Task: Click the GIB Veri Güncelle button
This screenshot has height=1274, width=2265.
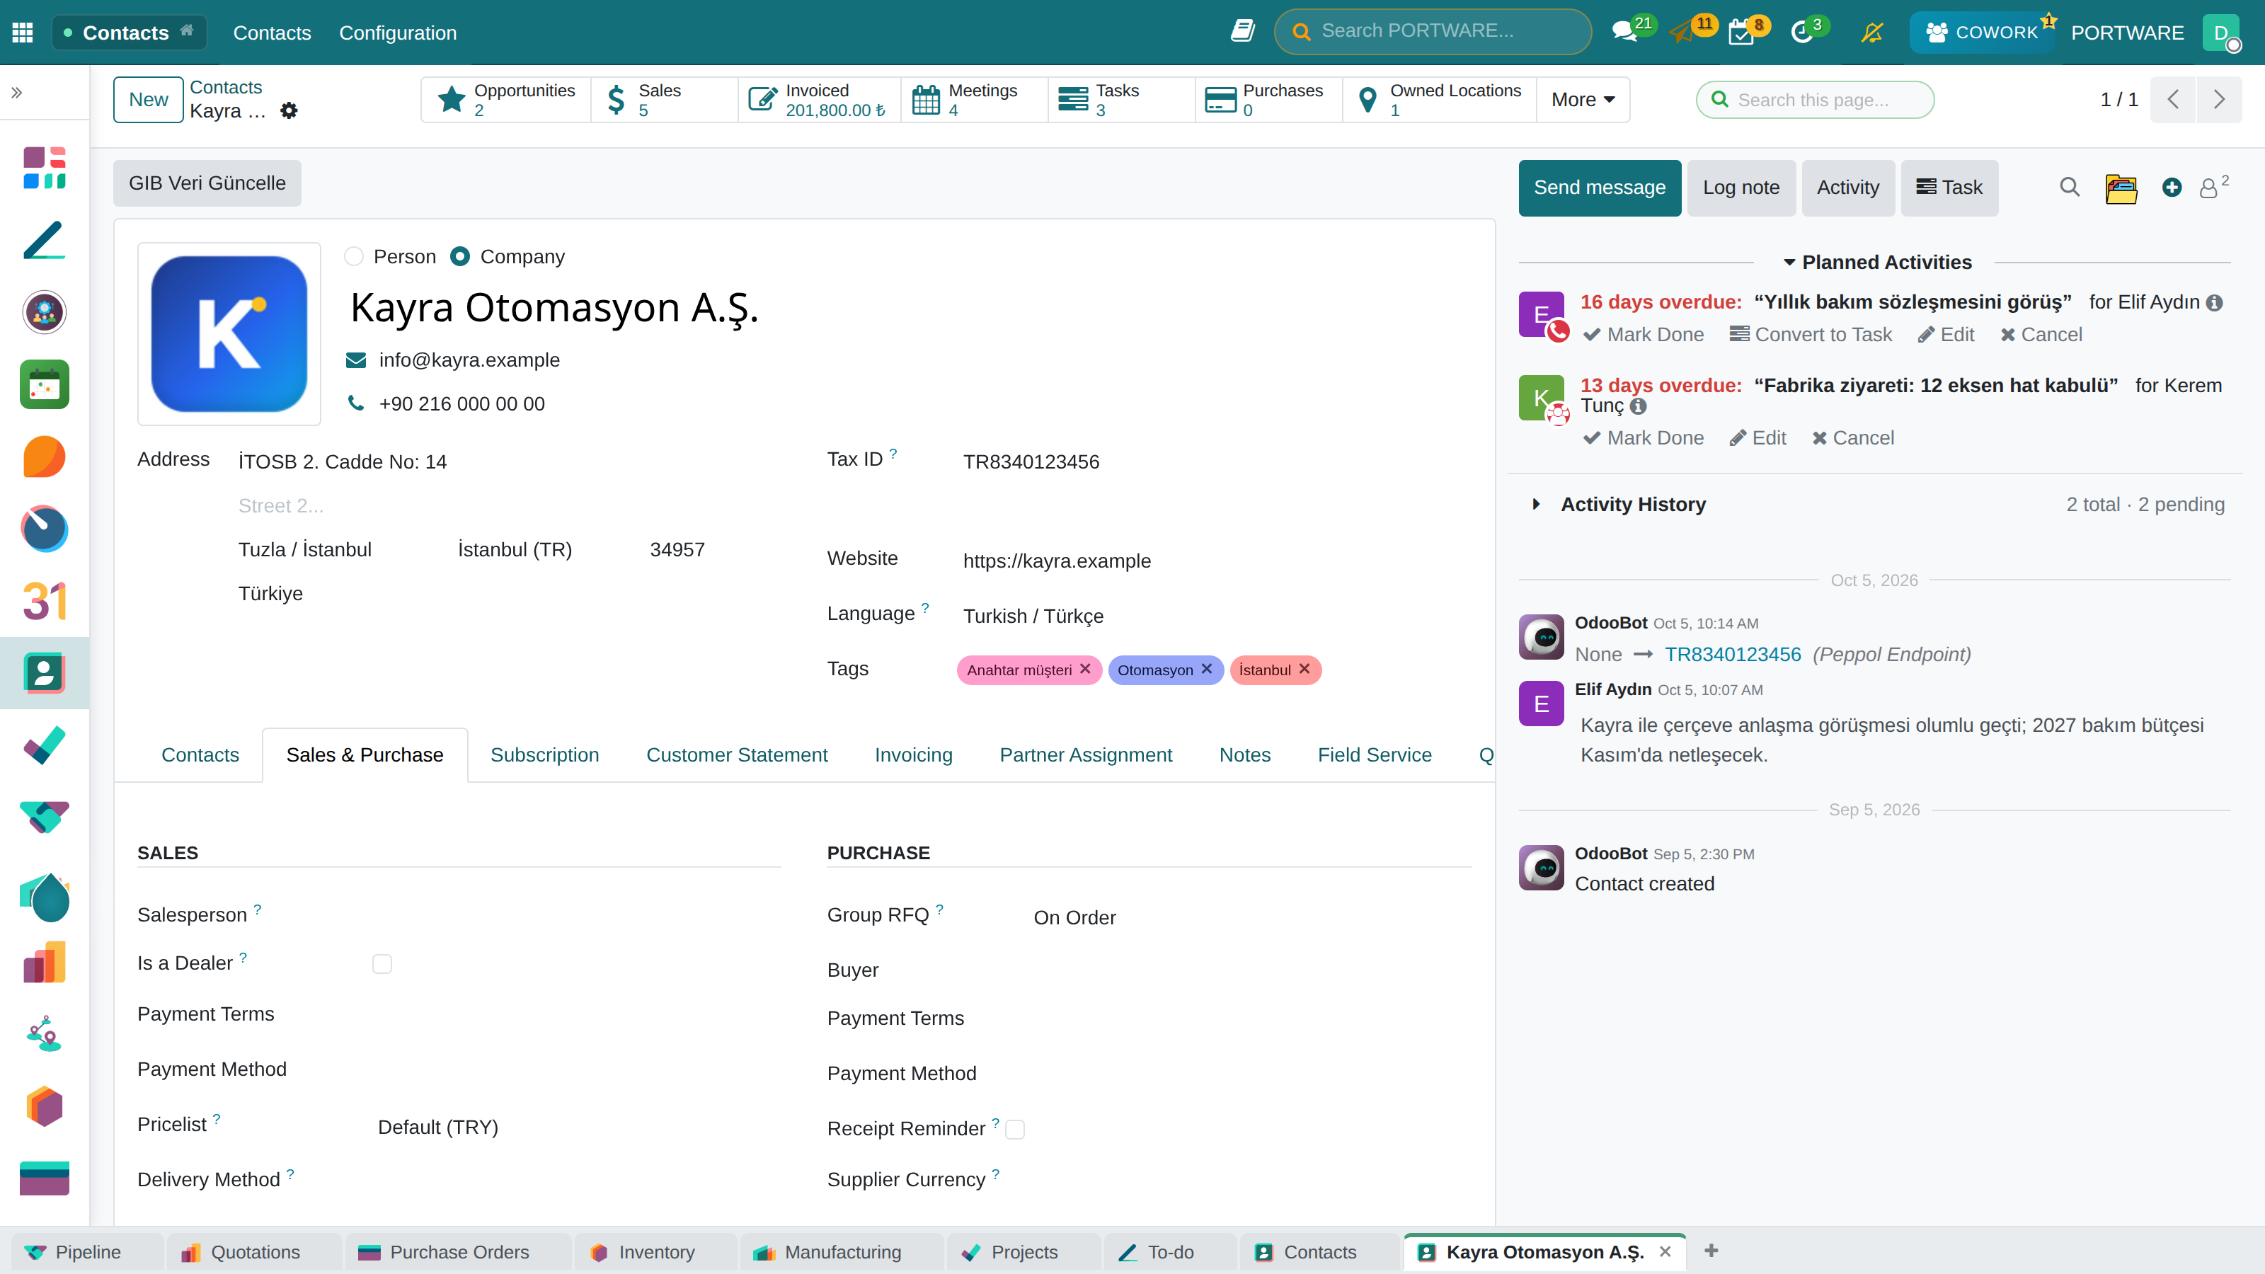Action: (x=207, y=183)
